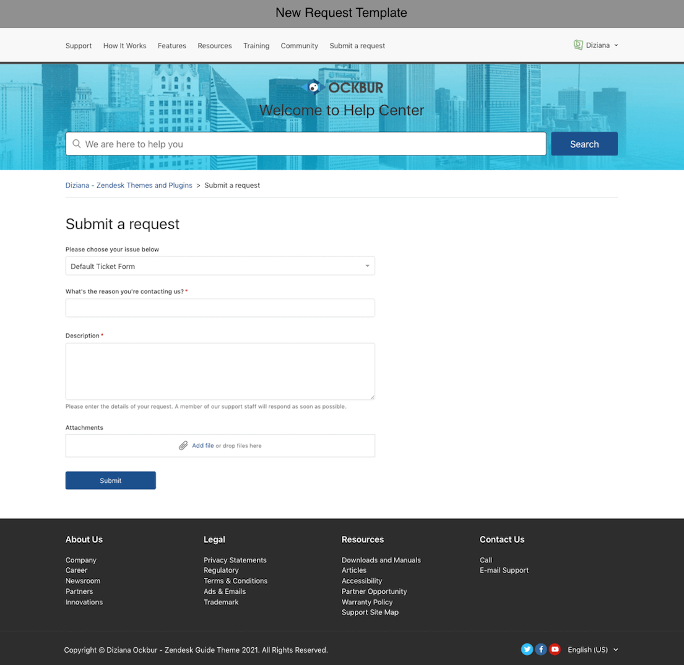Screen dimensions: 684x665
Task: Open the English (US) language selector
Action: (592, 650)
